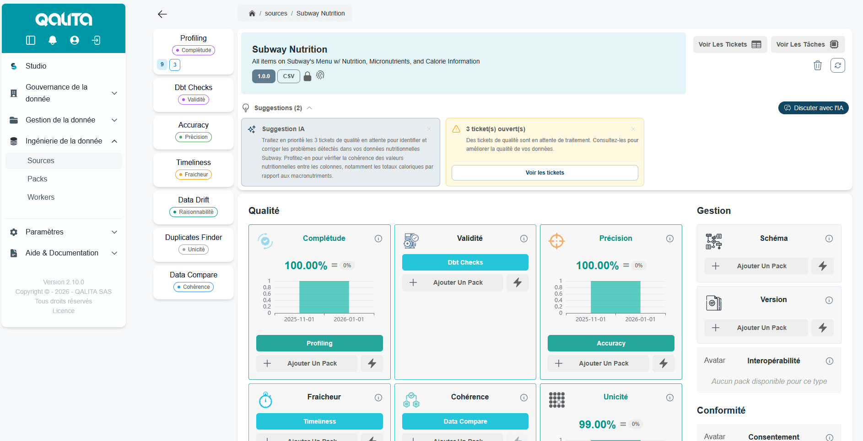Open user account profile icon

(75, 40)
